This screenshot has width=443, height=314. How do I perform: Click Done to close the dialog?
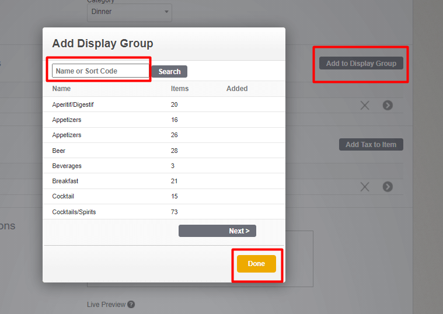click(256, 264)
